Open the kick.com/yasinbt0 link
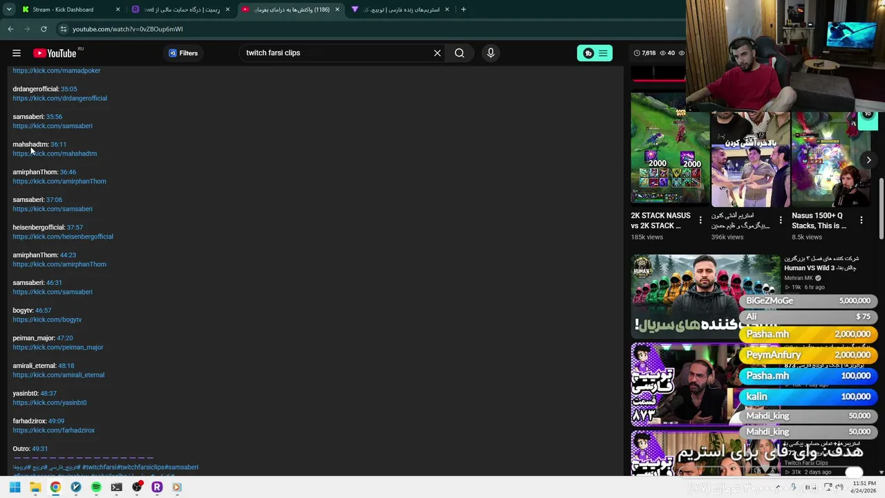Screen dimensions: 885x498 (50, 403)
